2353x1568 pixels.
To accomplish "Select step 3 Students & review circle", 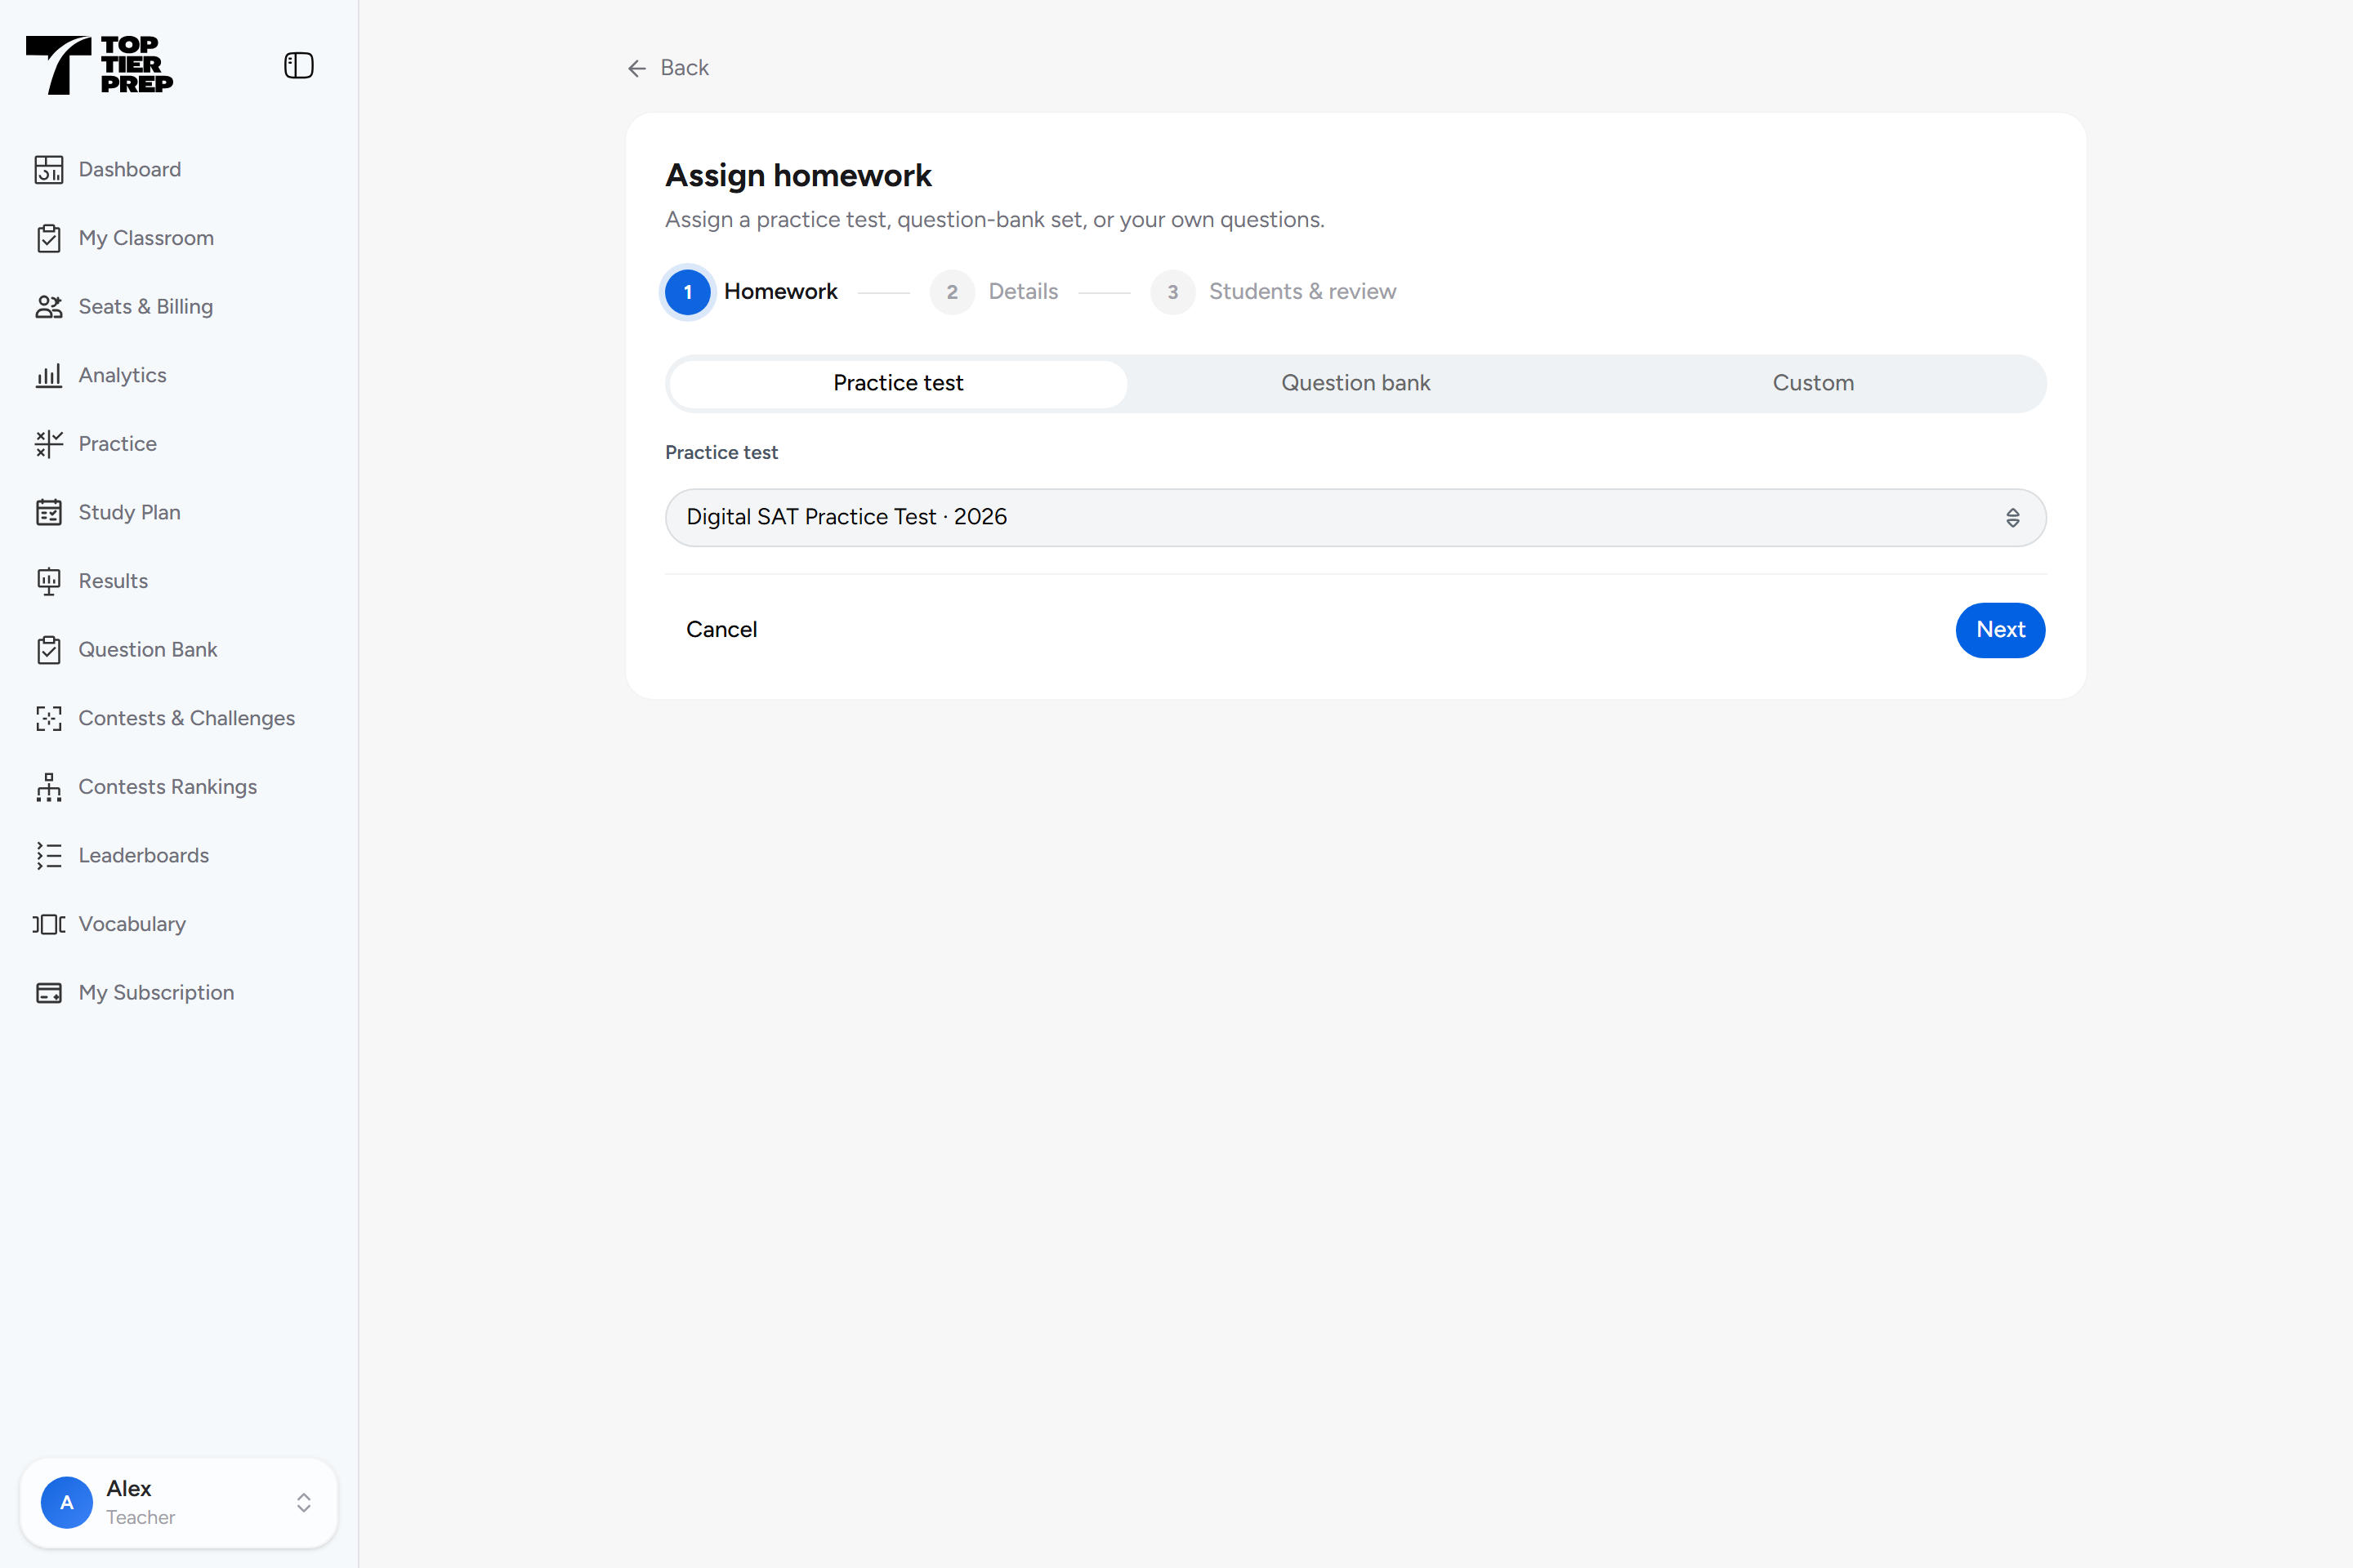I will [x=1172, y=292].
